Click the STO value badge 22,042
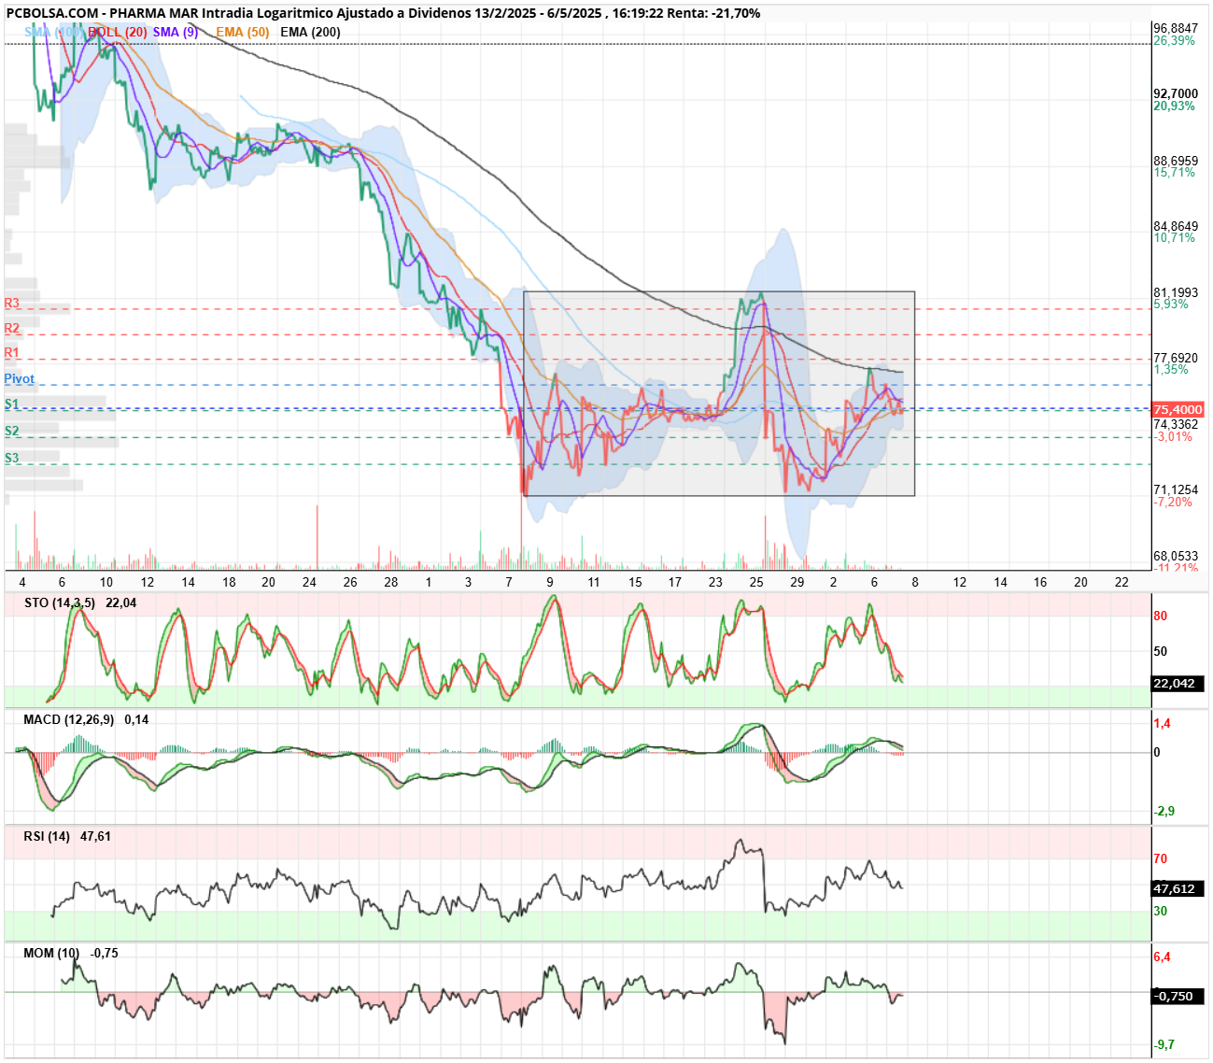 tap(1178, 684)
